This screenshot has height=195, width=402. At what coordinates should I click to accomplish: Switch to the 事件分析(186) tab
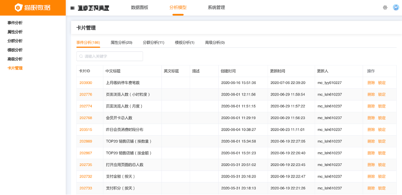point(88,42)
